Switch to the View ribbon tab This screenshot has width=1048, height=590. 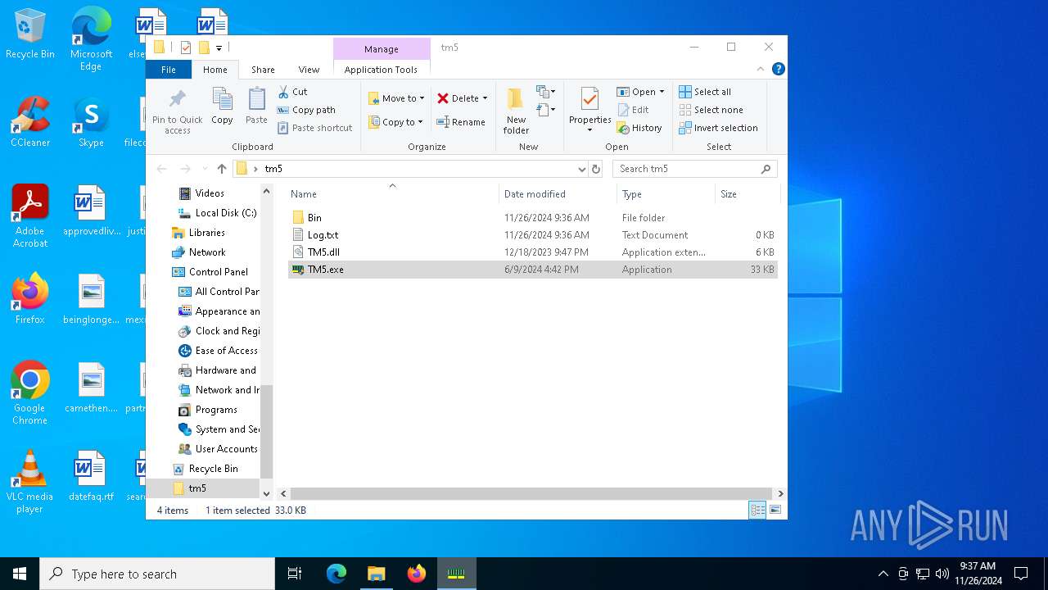pyautogui.click(x=309, y=70)
